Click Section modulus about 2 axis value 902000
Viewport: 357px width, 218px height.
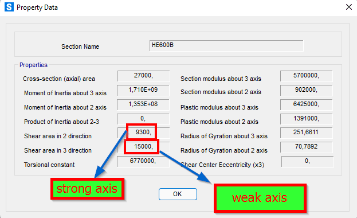pyautogui.click(x=306, y=90)
